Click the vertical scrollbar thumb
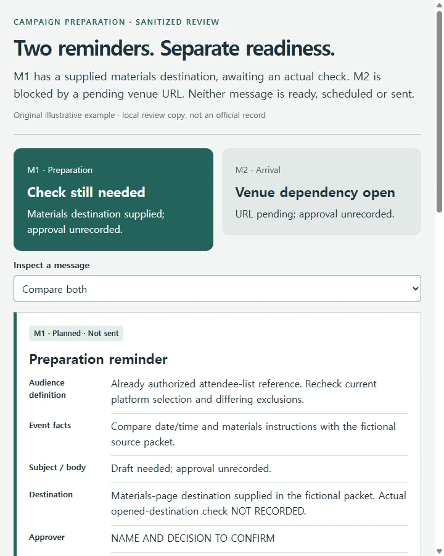 point(440,112)
